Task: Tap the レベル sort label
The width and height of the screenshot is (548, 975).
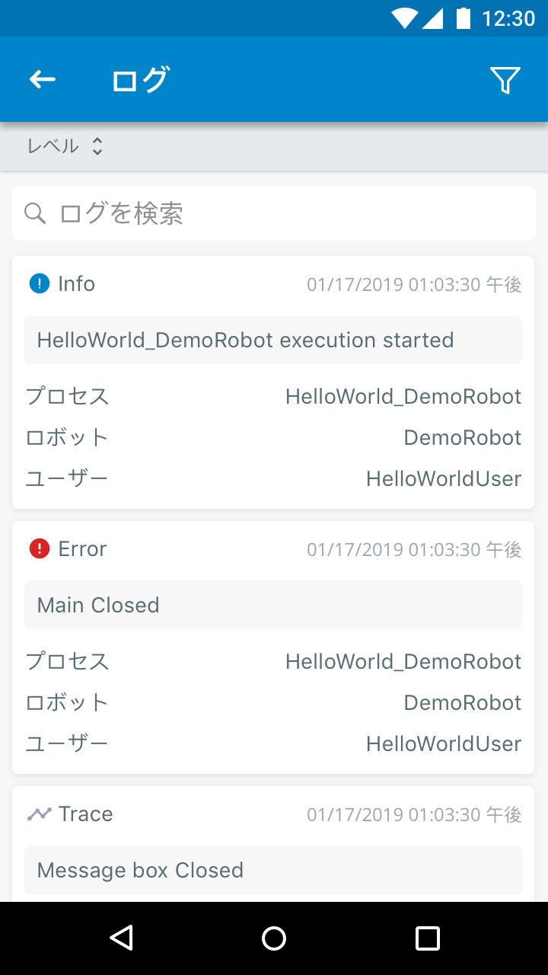Action: (x=53, y=146)
